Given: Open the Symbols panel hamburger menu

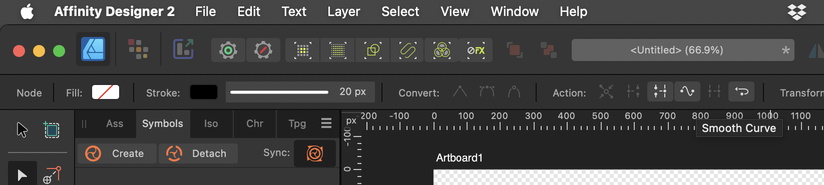Looking at the screenshot, I should tap(326, 123).
